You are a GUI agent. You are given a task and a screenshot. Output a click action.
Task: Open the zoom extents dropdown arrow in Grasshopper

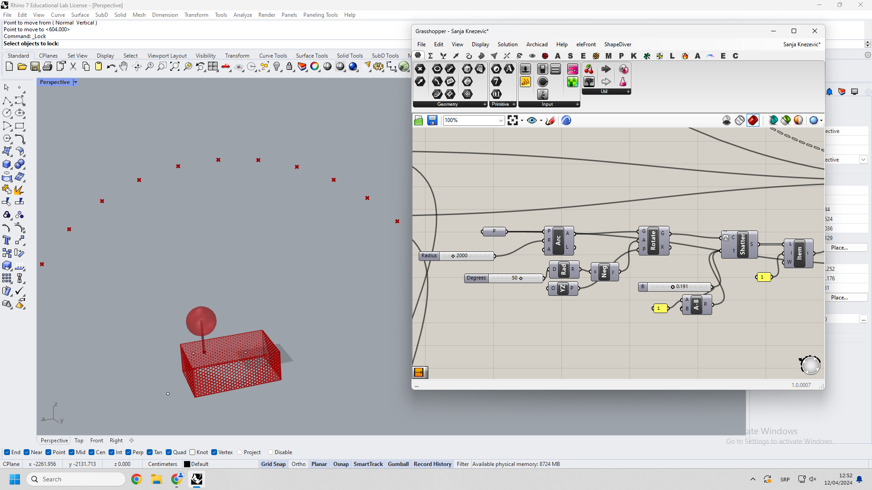[x=522, y=121]
